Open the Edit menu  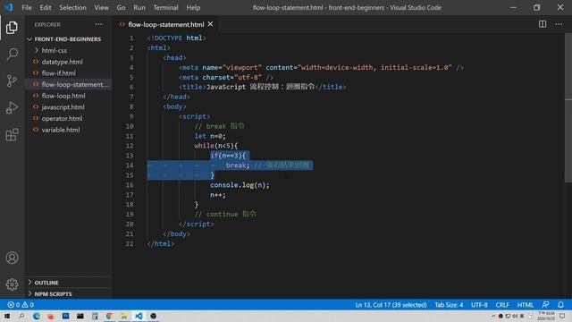(46, 7)
